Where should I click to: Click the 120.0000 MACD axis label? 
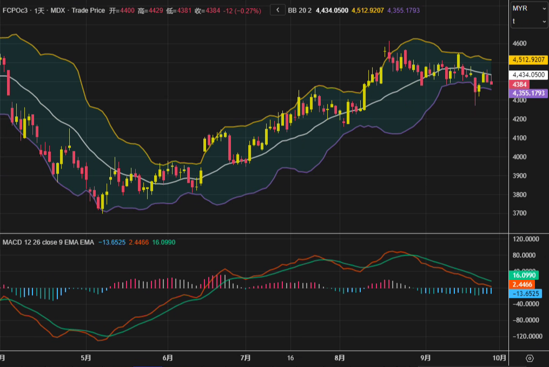(526, 239)
